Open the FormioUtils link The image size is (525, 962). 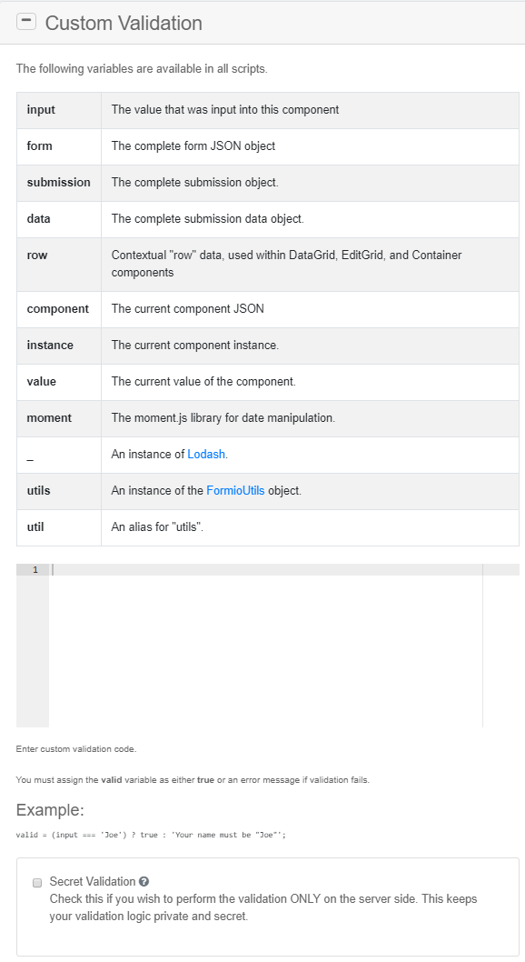point(233,490)
